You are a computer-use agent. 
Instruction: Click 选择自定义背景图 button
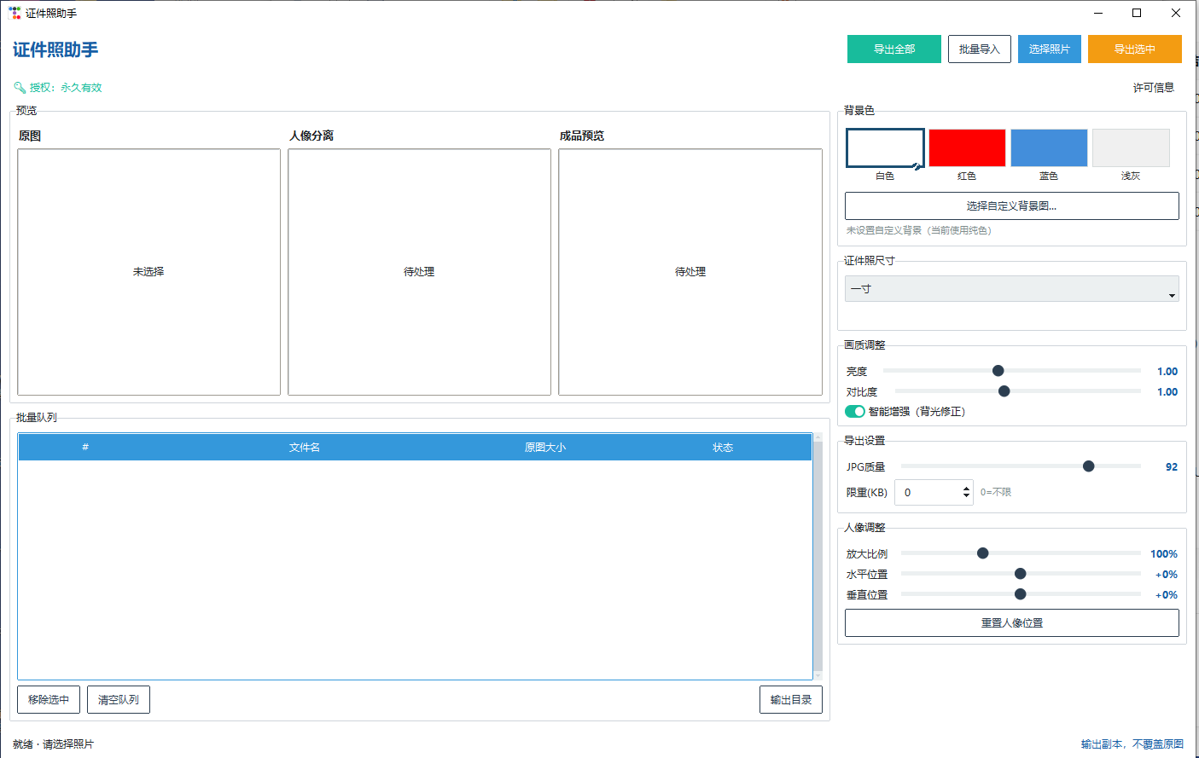(1012, 205)
